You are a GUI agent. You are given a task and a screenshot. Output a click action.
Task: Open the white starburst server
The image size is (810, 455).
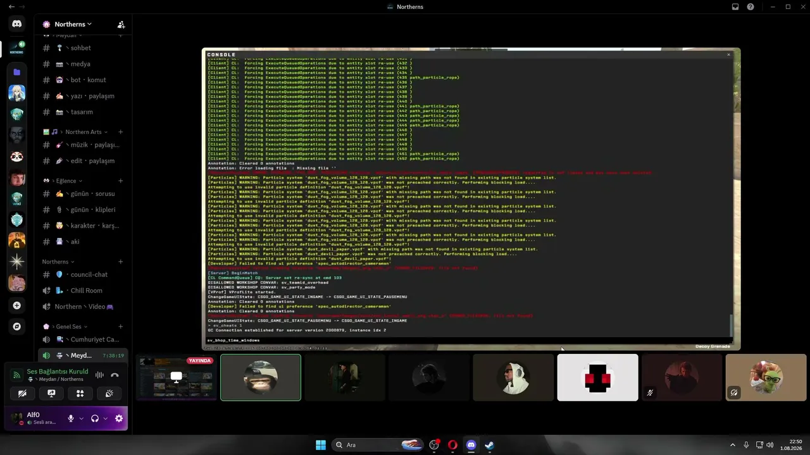[17, 262]
